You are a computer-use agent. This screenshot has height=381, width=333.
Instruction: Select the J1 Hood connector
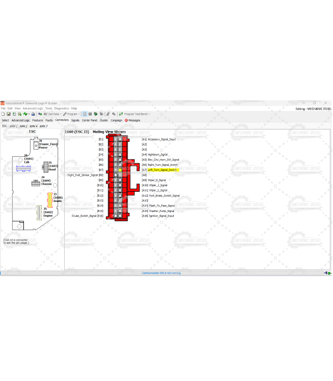point(45,166)
